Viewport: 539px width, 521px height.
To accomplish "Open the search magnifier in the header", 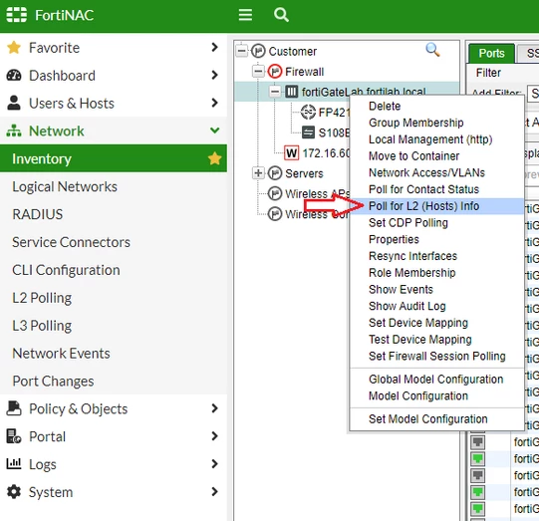I will (281, 15).
